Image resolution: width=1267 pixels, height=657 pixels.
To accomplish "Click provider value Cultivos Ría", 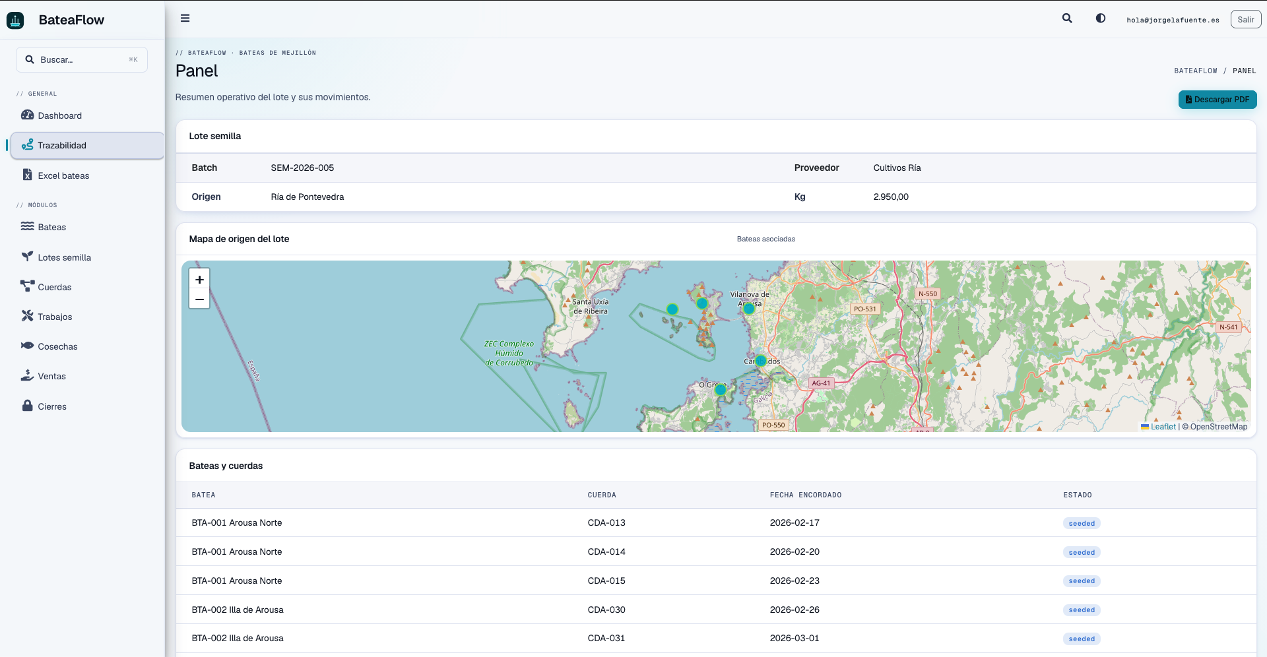I will tap(897, 168).
